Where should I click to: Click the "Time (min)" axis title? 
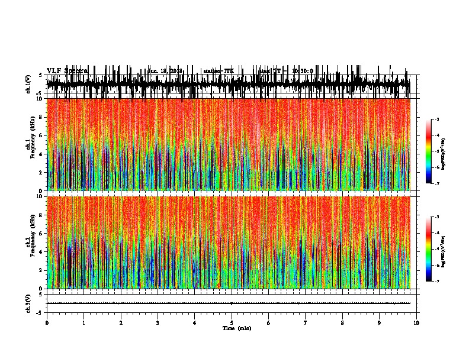pos(237,328)
